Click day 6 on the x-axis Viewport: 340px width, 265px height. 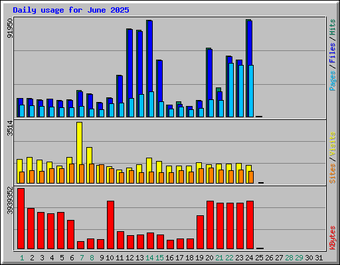[x=72, y=258]
